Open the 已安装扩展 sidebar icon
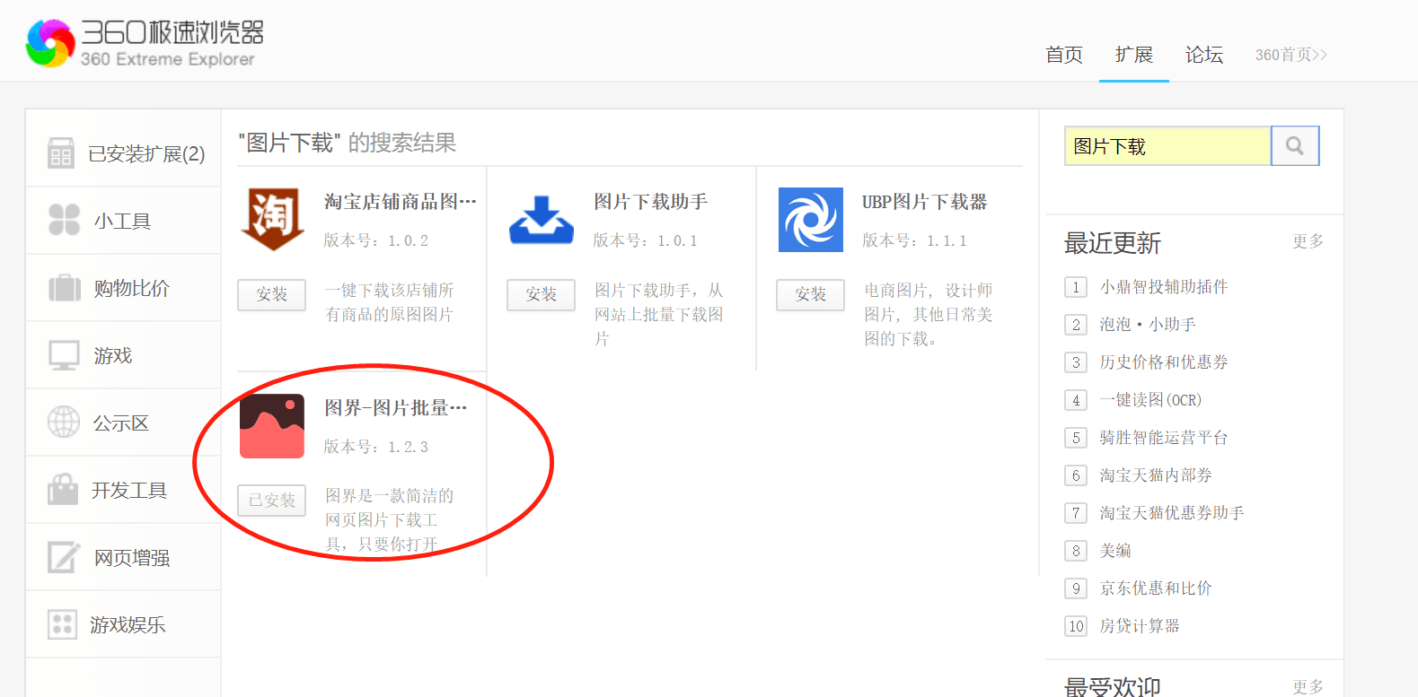Image resolution: width=1418 pixels, height=697 pixels. point(61,153)
